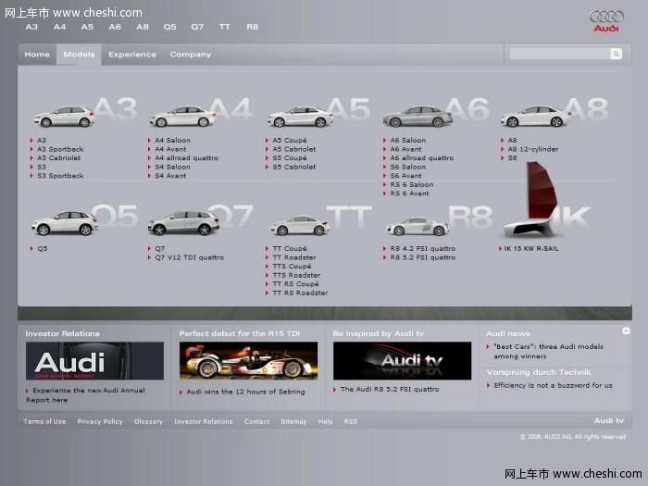Select Q5 in the top model bar
This screenshot has height=486, width=648.
(x=169, y=27)
